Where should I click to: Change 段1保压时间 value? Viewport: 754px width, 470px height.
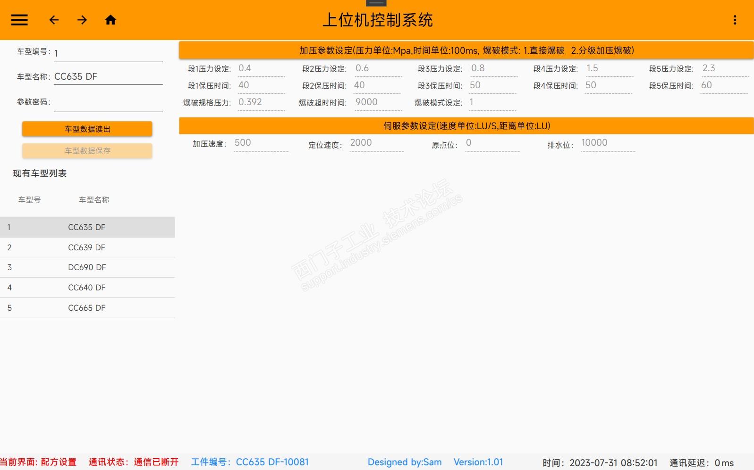coord(261,86)
